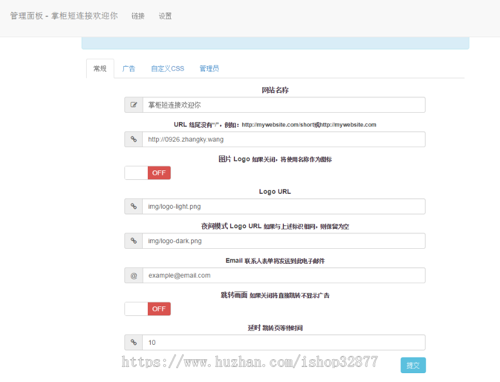Click the @ icon beside the email field
The width and height of the screenshot is (500, 382).
pos(133,275)
